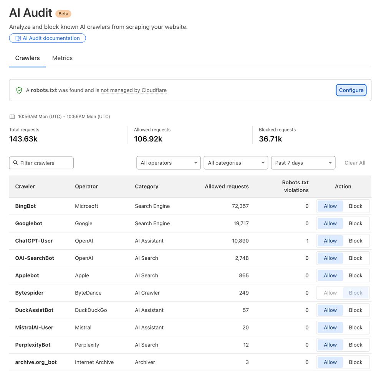This screenshot has width=384, height=372.
Task: Click the archive.org_bot crawler name
Action: click(x=36, y=362)
